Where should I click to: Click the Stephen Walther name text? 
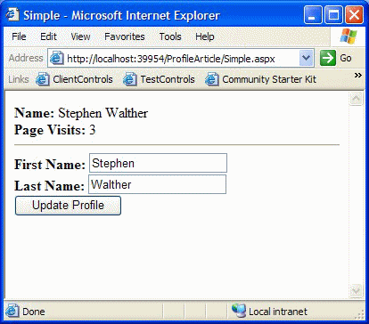click(102, 113)
